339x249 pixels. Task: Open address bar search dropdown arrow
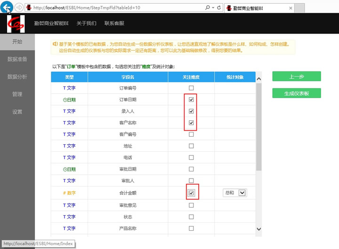[x=213, y=8]
